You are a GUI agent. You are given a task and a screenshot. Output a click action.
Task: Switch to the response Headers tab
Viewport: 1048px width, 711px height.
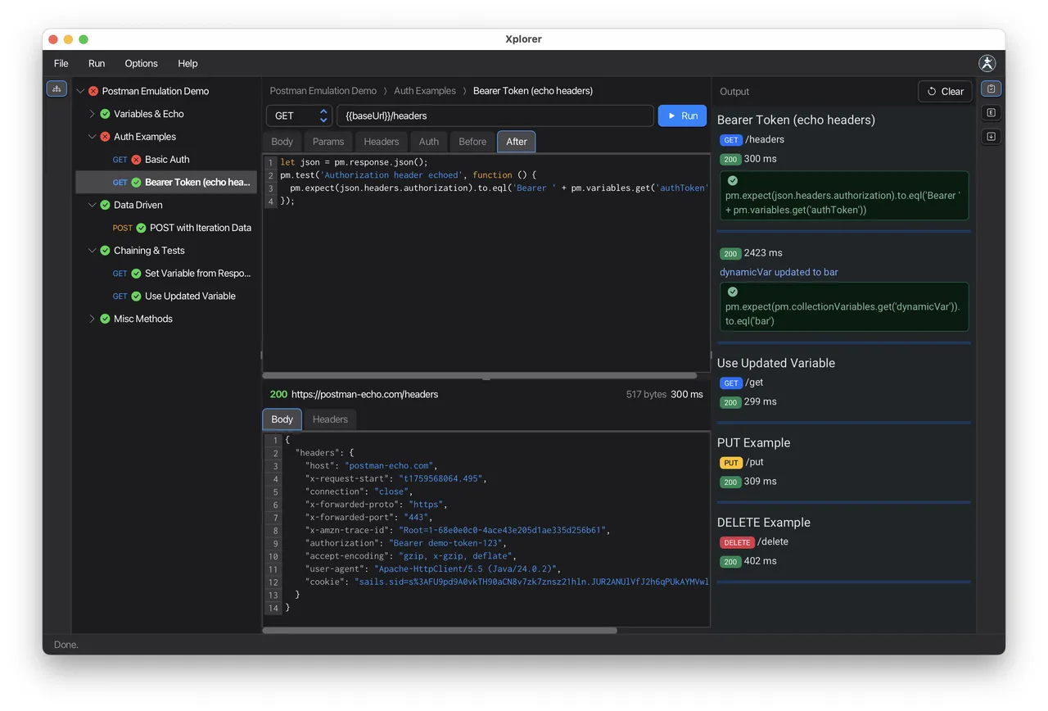click(330, 419)
